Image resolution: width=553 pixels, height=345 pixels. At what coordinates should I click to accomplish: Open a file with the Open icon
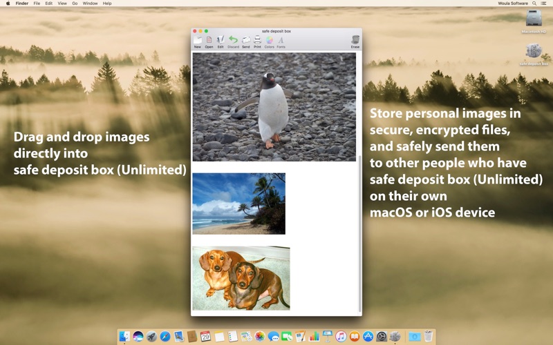click(209, 41)
